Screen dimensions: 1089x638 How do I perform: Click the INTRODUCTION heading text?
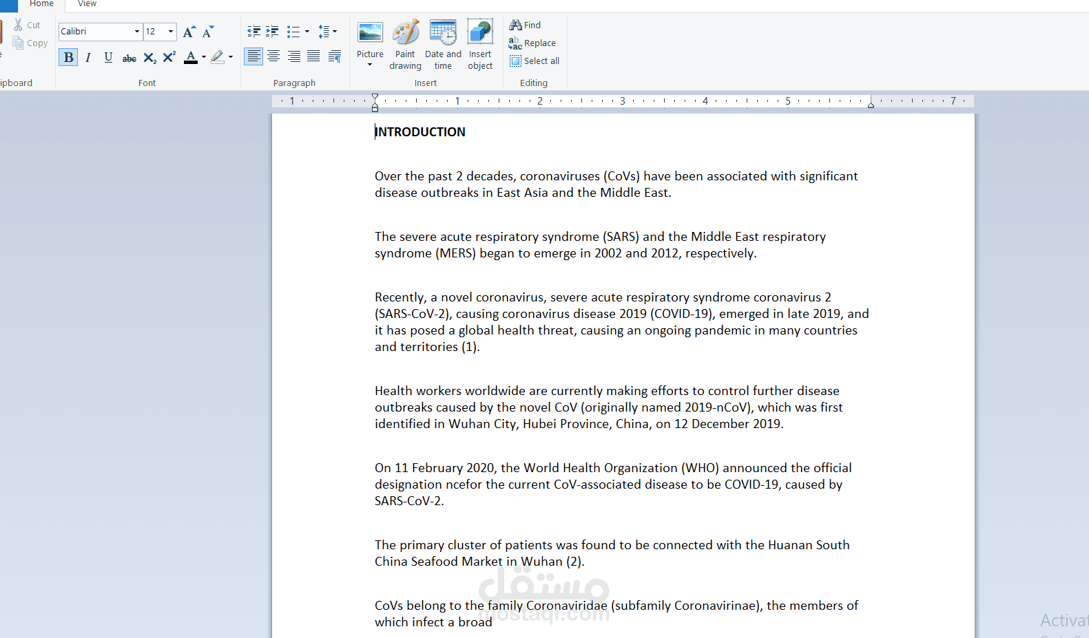click(420, 132)
